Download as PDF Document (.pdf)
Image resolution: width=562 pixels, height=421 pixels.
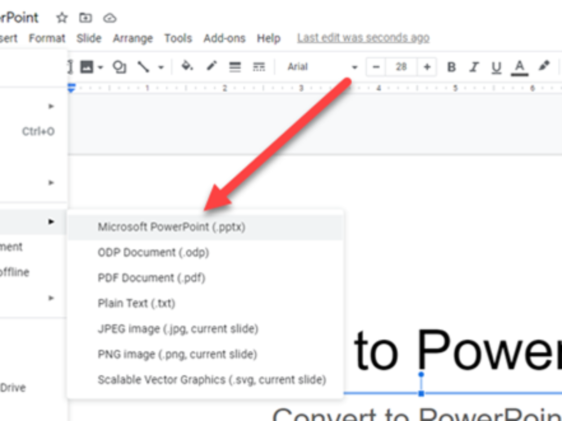click(206, 278)
